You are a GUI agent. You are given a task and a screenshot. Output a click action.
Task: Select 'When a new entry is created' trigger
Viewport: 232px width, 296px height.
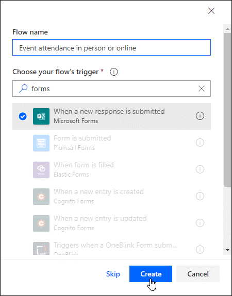click(111, 197)
